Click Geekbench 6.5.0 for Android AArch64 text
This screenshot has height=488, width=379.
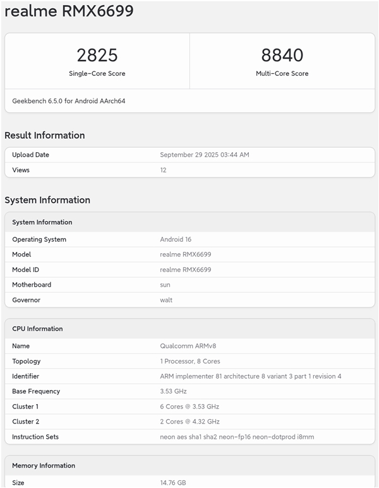tap(68, 101)
